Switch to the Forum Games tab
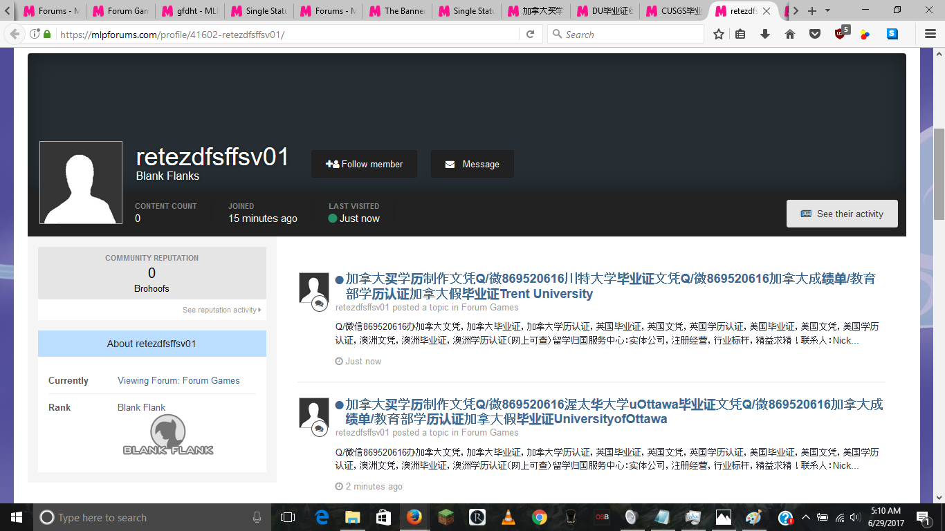The image size is (945, 531). (x=120, y=11)
